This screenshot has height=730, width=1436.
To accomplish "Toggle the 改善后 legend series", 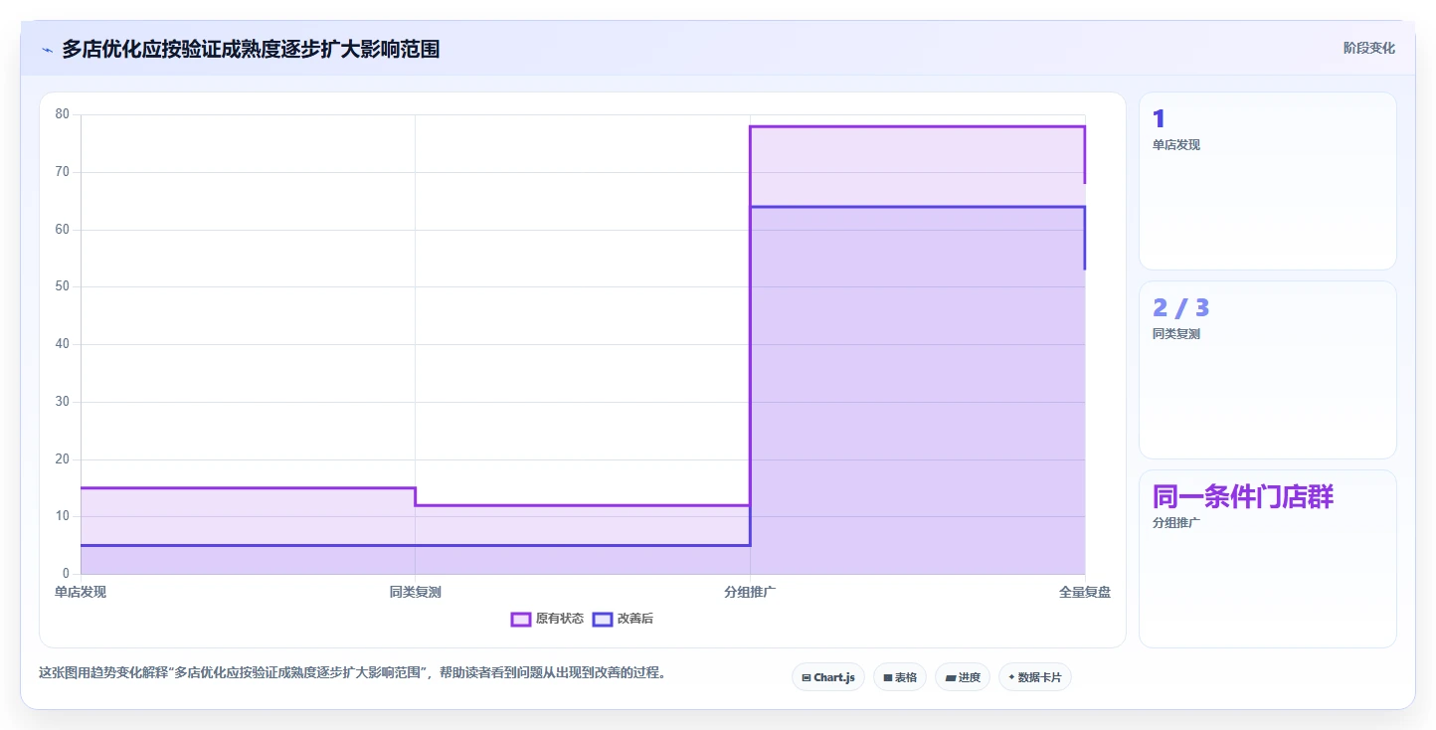I will [x=623, y=619].
